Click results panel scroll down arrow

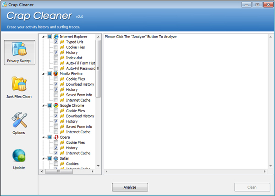(x=270, y=166)
